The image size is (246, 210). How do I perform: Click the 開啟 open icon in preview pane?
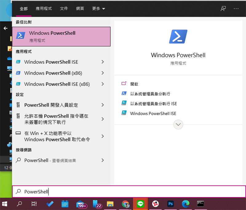pos(124,84)
